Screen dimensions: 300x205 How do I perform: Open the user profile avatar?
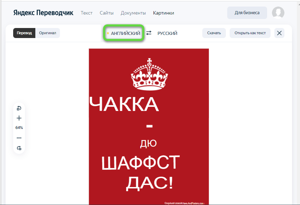point(278,13)
